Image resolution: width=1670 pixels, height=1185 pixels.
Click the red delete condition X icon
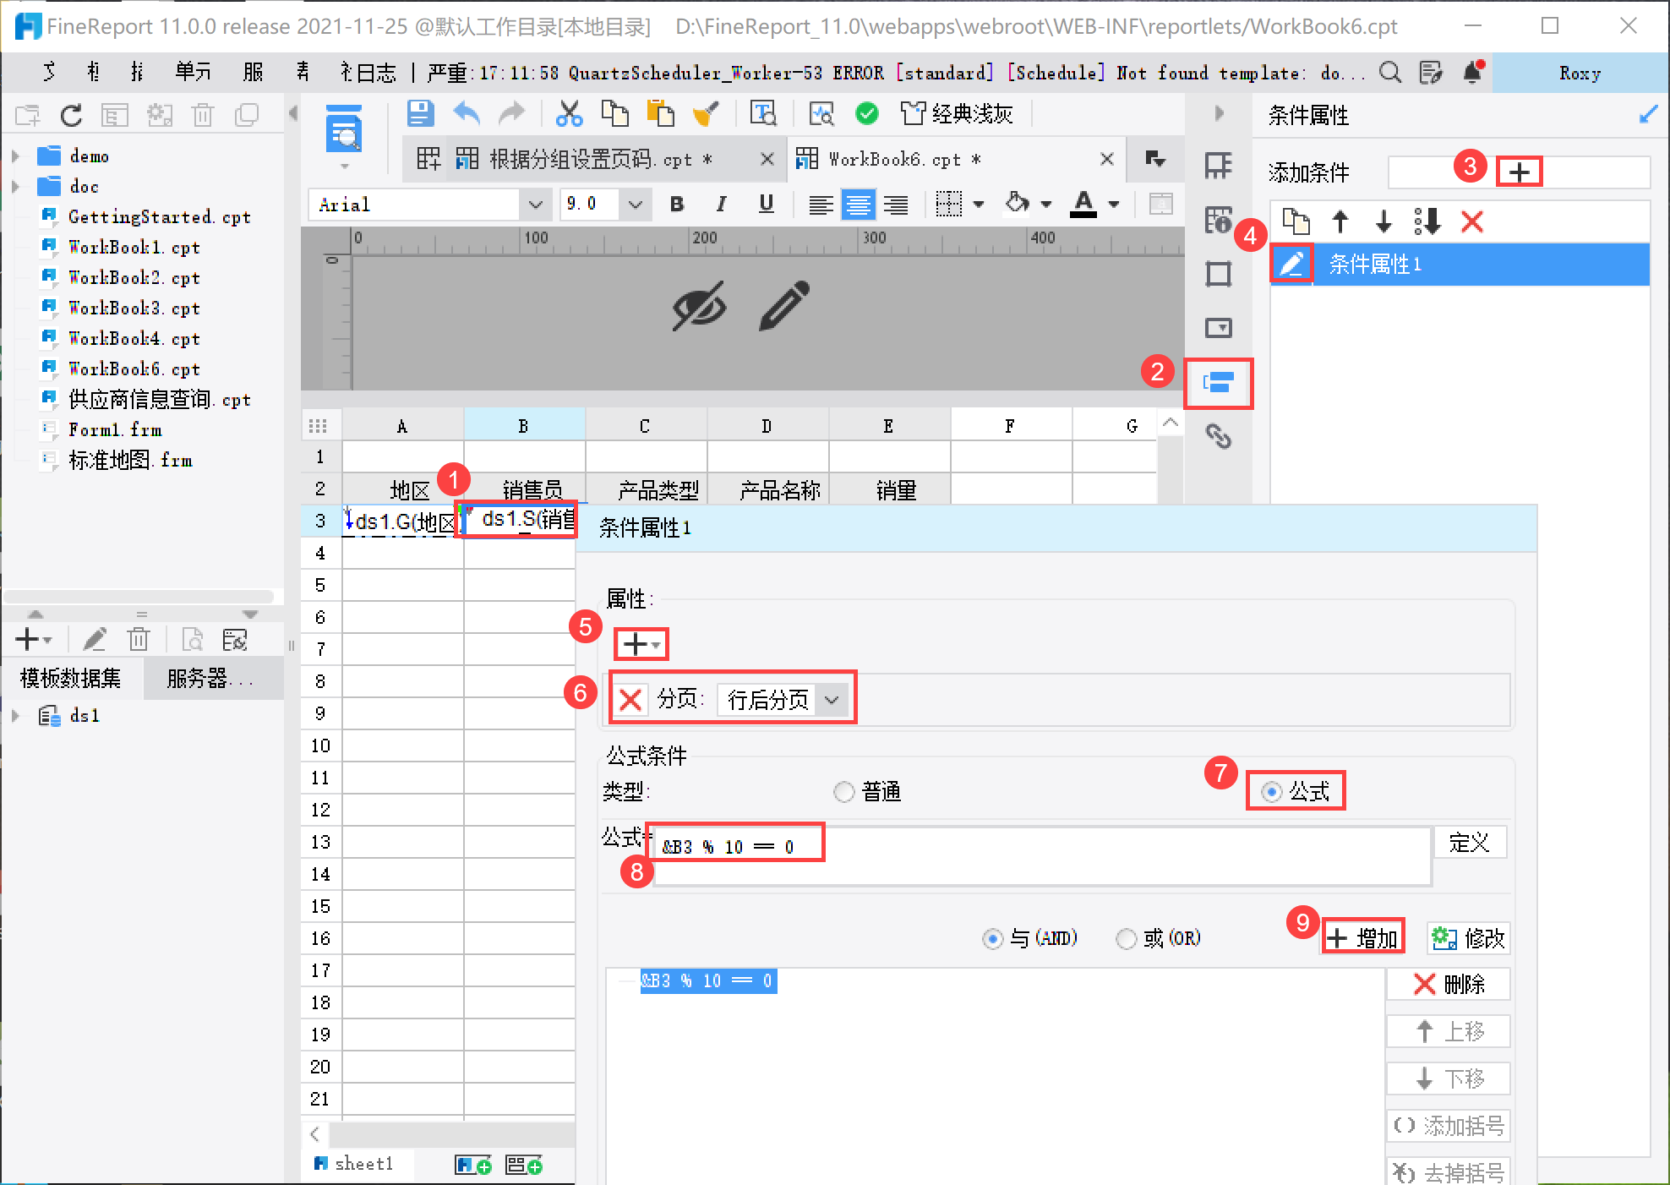(1472, 222)
